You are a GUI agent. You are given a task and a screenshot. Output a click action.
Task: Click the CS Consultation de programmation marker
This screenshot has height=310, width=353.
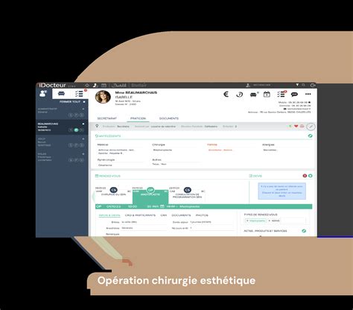pyautogui.click(x=188, y=190)
